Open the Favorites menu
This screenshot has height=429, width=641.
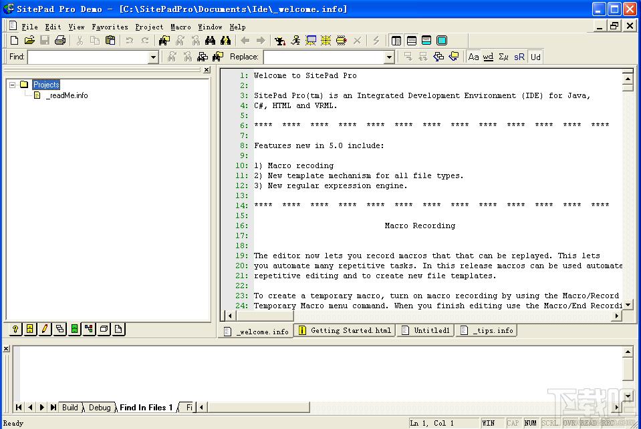[110, 27]
